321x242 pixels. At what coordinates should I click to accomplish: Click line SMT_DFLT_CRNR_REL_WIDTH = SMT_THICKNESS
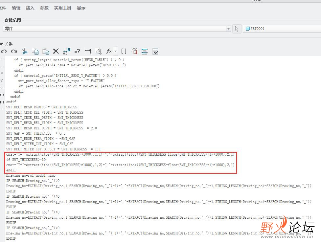click(44, 112)
